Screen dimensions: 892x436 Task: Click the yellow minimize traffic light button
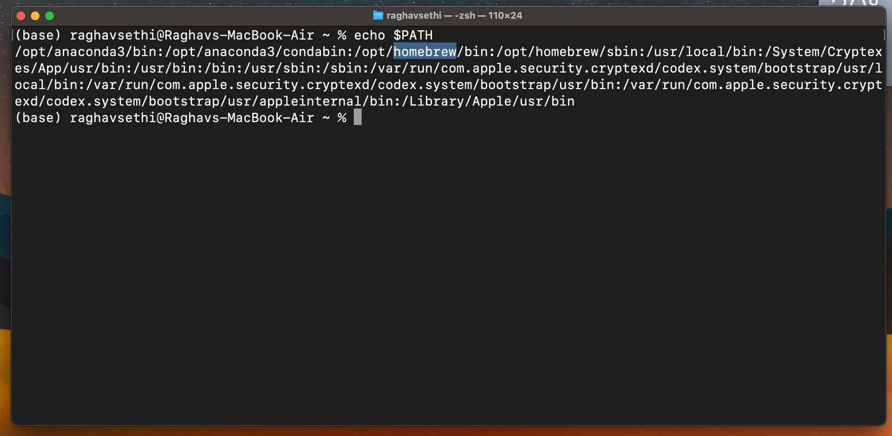[35, 16]
